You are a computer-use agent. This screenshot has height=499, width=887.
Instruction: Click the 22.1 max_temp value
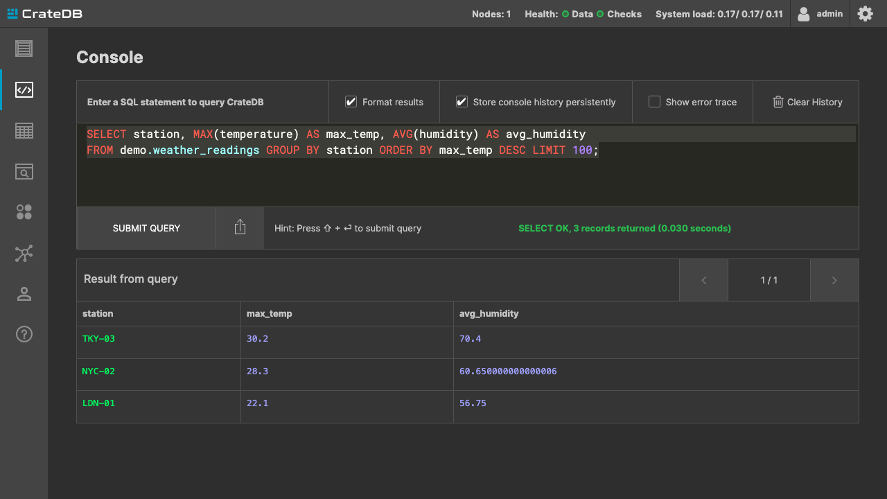click(257, 403)
